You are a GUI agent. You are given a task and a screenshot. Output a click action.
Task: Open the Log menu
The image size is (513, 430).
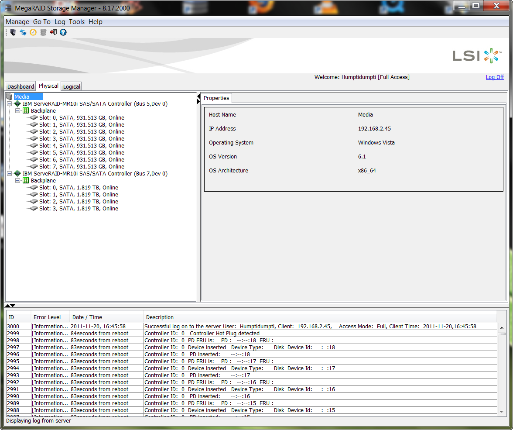(x=60, y=22)
